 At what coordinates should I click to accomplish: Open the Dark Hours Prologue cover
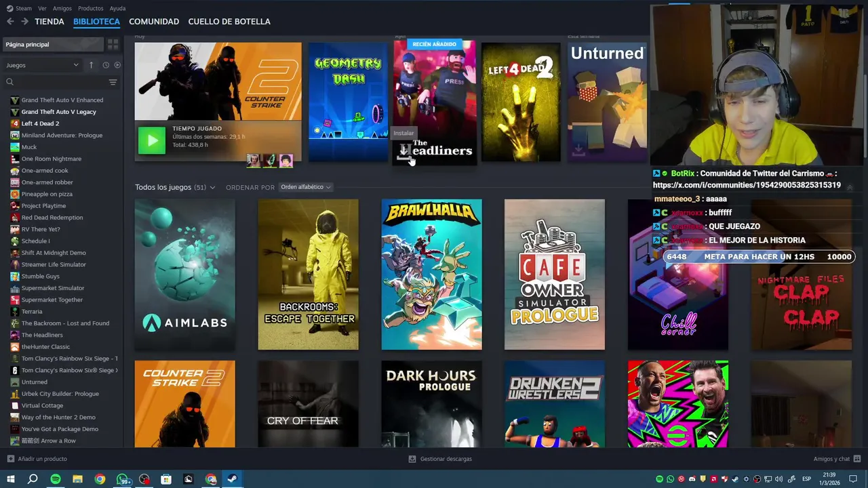[x=432, y=404]
